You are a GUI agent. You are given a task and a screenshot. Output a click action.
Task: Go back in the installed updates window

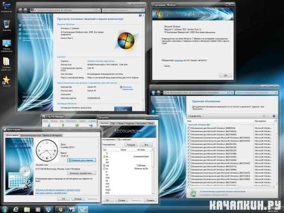[153, 93]
